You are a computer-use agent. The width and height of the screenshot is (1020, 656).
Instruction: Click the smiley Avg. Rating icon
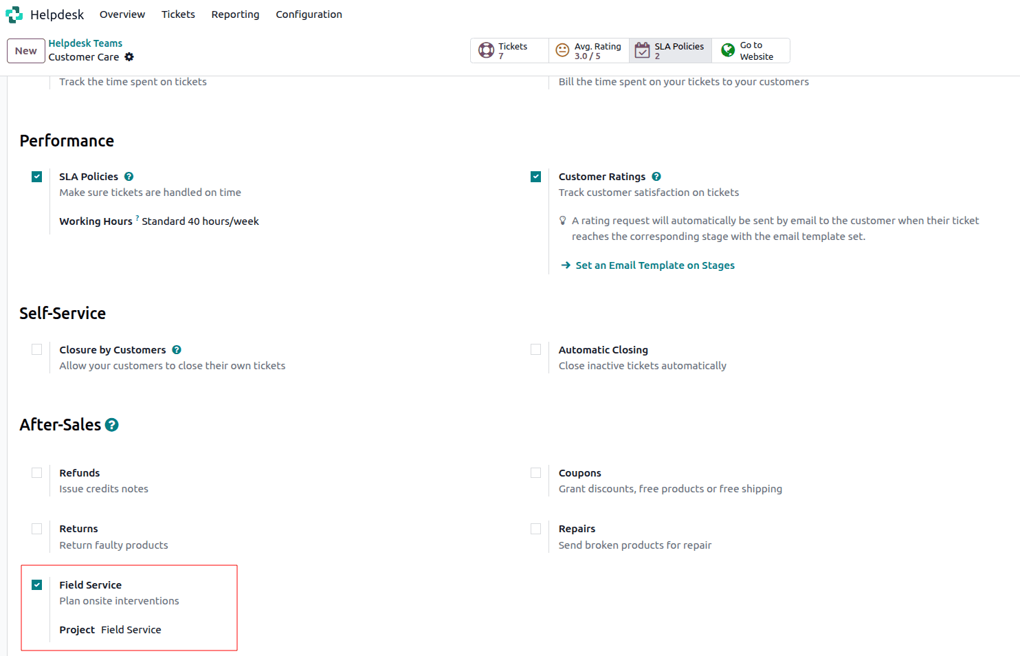click(562, 50)
